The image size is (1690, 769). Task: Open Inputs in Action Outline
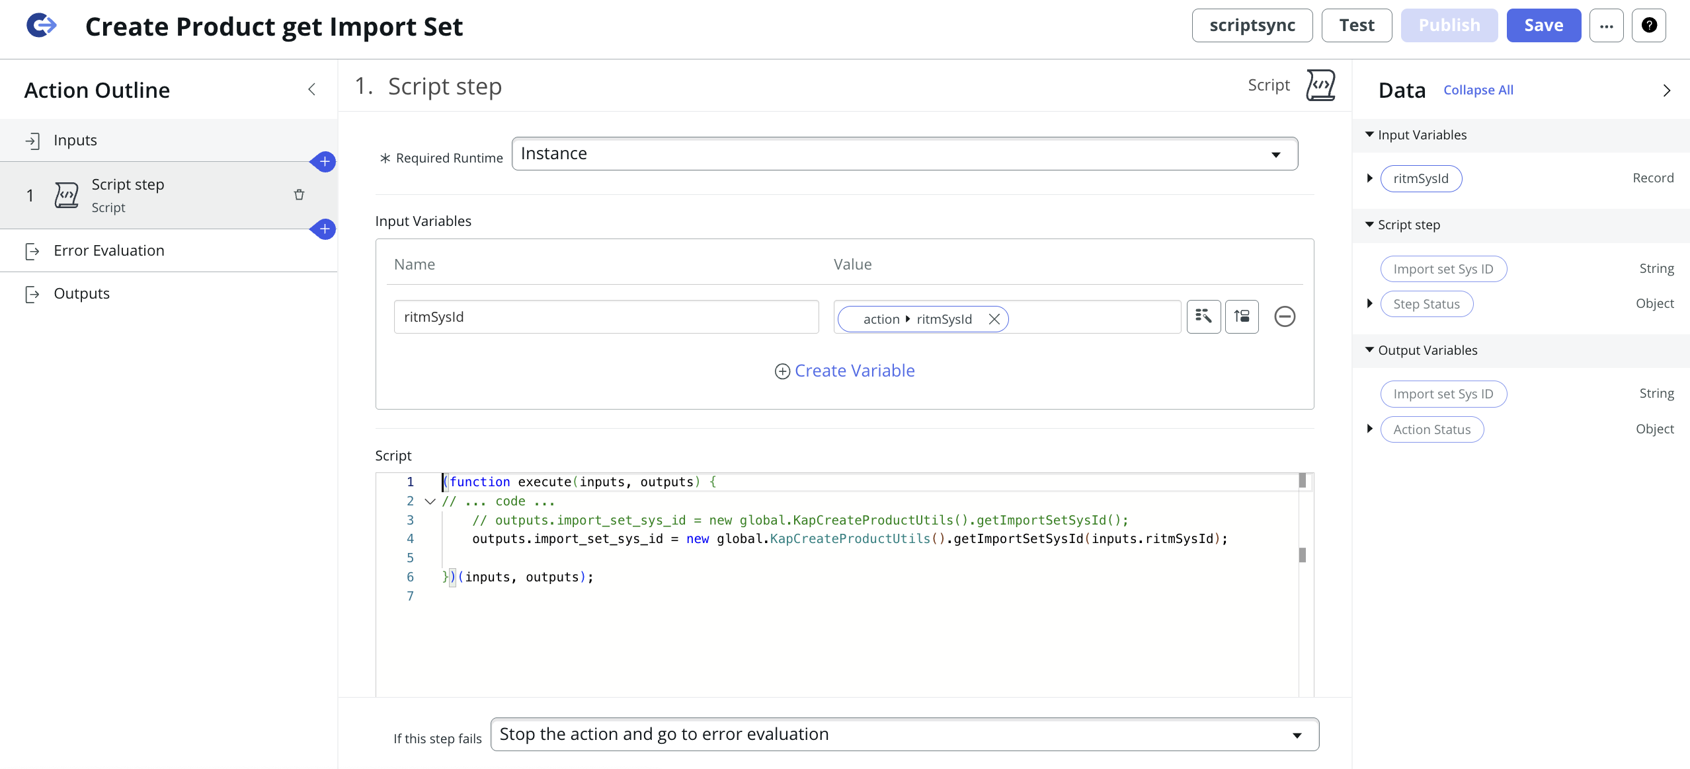click(169, 140)
